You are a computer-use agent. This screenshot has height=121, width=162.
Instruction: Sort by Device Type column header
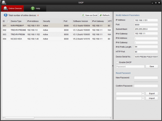(18, 21)
